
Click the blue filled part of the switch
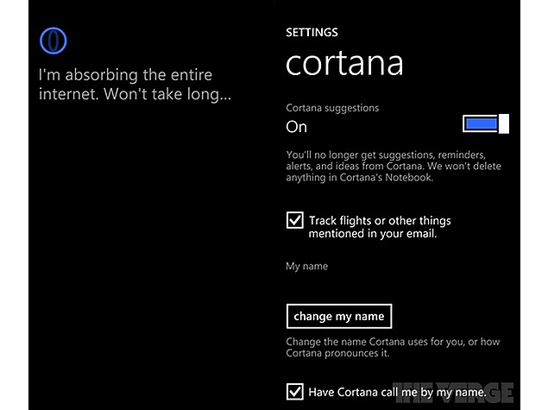(482, 123)
